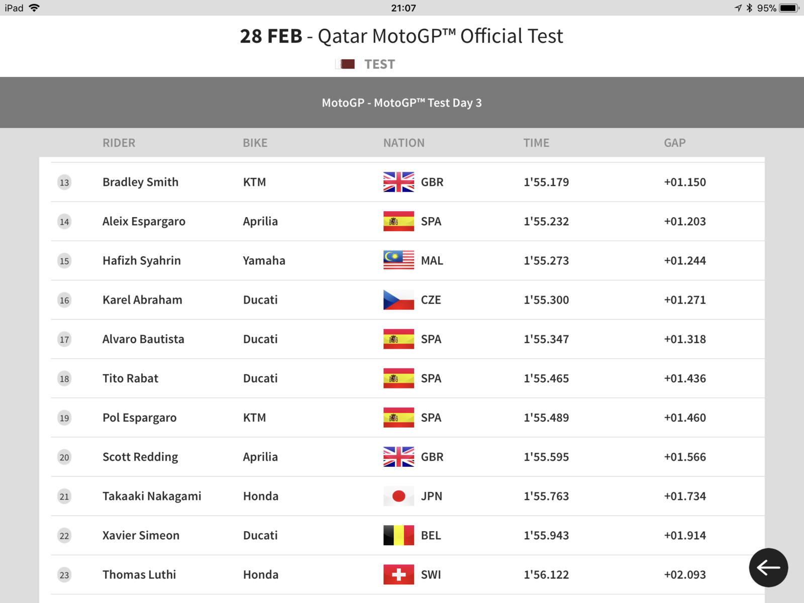Open rider Aleix Espargaro

coord(144,222)
